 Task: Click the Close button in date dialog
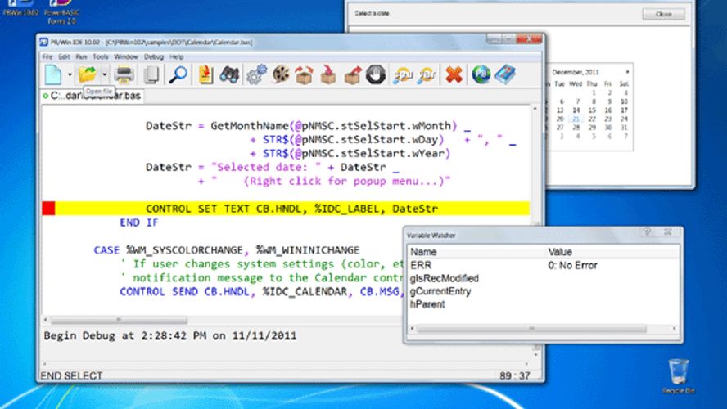click(663, 14)
